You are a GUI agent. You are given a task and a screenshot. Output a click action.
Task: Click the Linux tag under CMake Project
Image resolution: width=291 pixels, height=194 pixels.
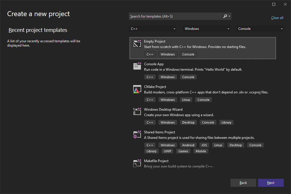pos(186,100)
